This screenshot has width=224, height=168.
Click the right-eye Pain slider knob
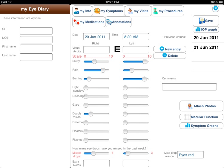[x=103, y=70]
